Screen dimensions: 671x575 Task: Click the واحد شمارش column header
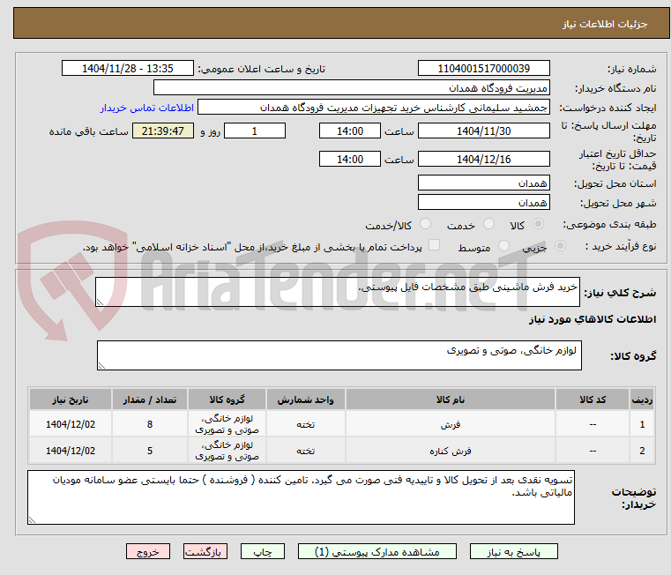point(306,400)
